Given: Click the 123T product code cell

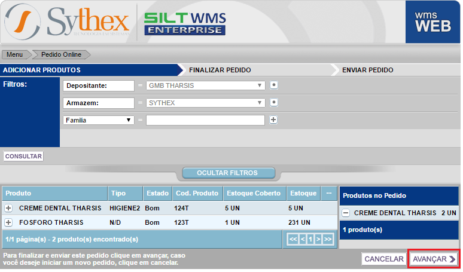Looking at the screenshot, I should point(181,222).
